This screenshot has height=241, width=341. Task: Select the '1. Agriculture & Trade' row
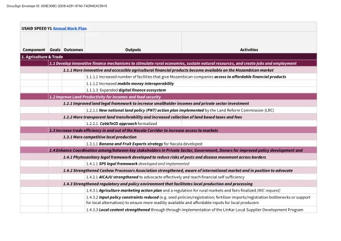[169, 57]
